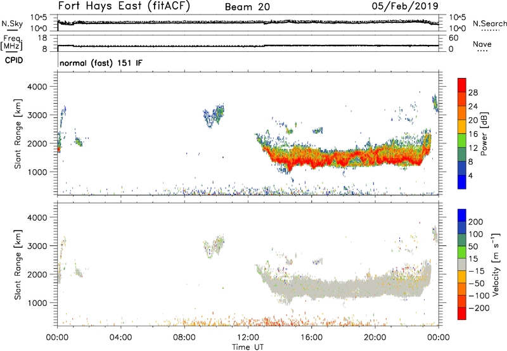Click the "60" Nave axis tick
The width and height of the screenshot is (507, 351).
pyautogui.click(x=453, y=38)
